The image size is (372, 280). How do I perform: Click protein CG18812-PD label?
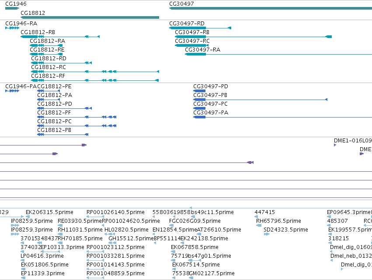[x=55, y=104]
